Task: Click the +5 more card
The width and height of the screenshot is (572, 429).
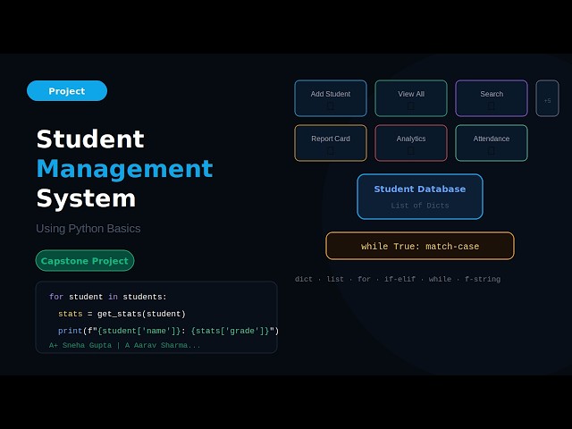Action: (547, 98)
